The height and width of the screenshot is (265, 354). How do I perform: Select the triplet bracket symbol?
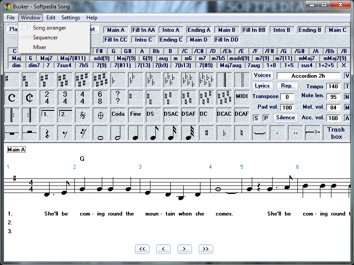[x=313, y=133]
